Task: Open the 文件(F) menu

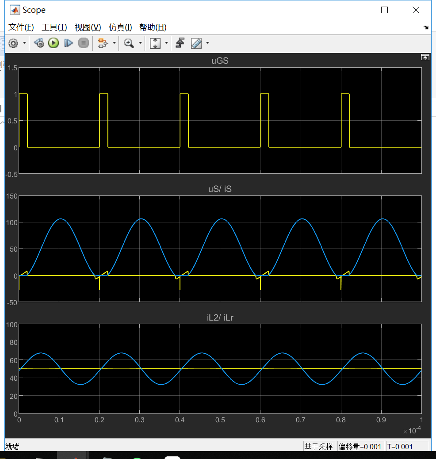Action: click(x=21, y=27)
